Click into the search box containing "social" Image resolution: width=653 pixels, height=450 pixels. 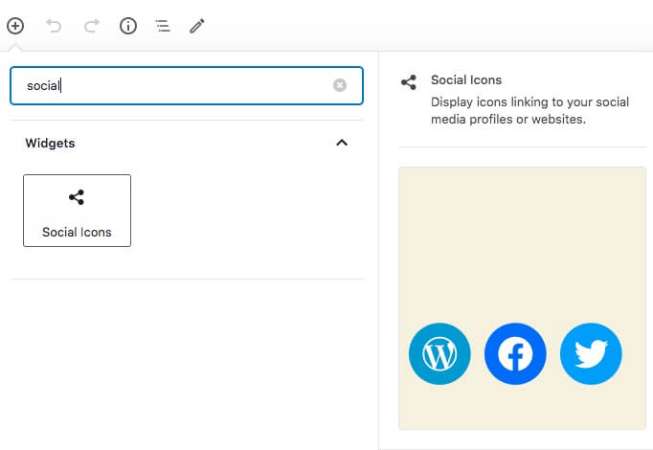point(187,86)
